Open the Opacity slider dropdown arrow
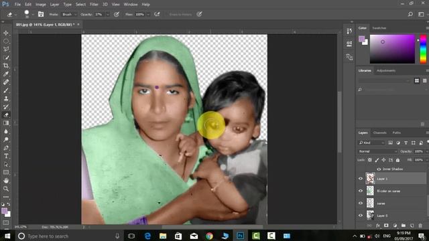Viewport: 429px width, 241px height. [107, 14]
